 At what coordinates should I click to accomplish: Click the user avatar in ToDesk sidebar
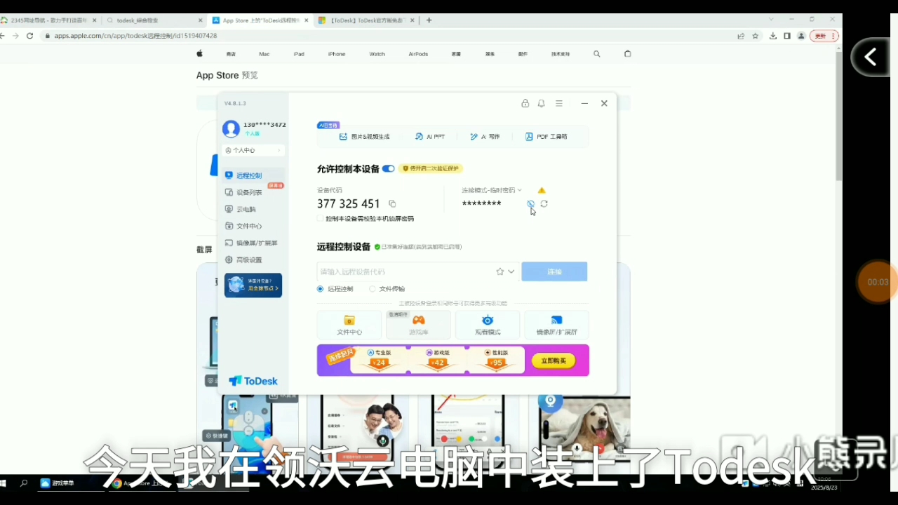pyautogui.click(x=231, y=128)
